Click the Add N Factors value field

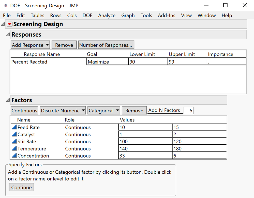click(x=188, y=110)
